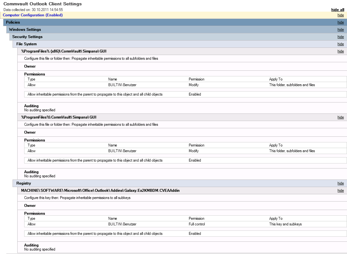Hide the %ProgramFiles% (x86) GUI entry
The width and height of the screenshot is (347, 254).
click(341, 51)
